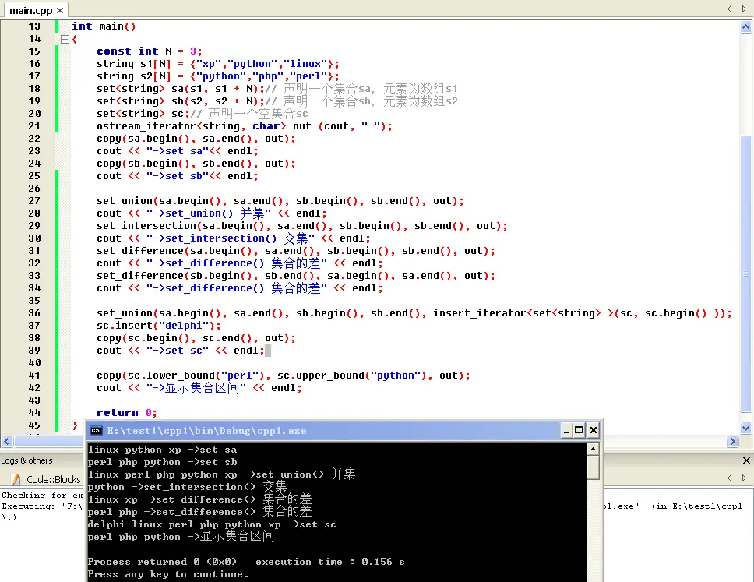This screenshot has width=754, height=582.
Task: Click the console window system menu icon
Action: (96, 431)
